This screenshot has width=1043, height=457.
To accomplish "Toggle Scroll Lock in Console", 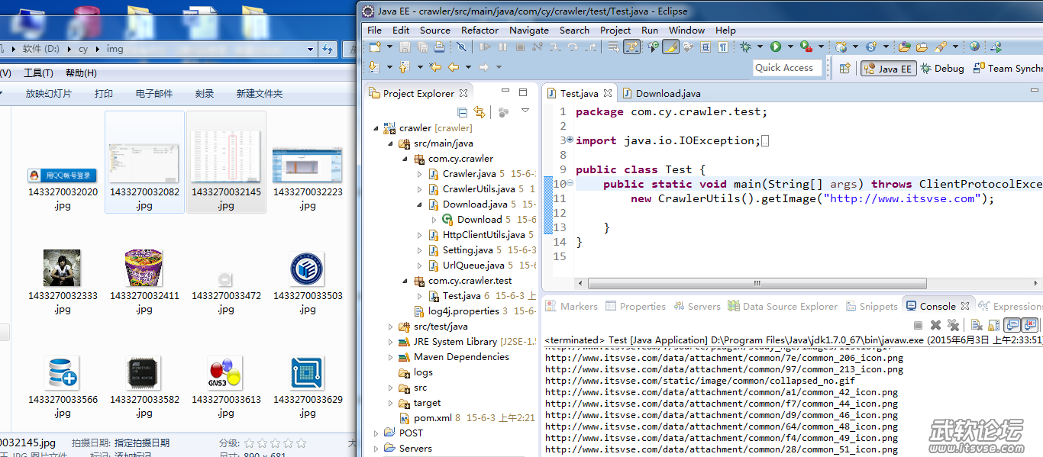I will pos(993,325).
